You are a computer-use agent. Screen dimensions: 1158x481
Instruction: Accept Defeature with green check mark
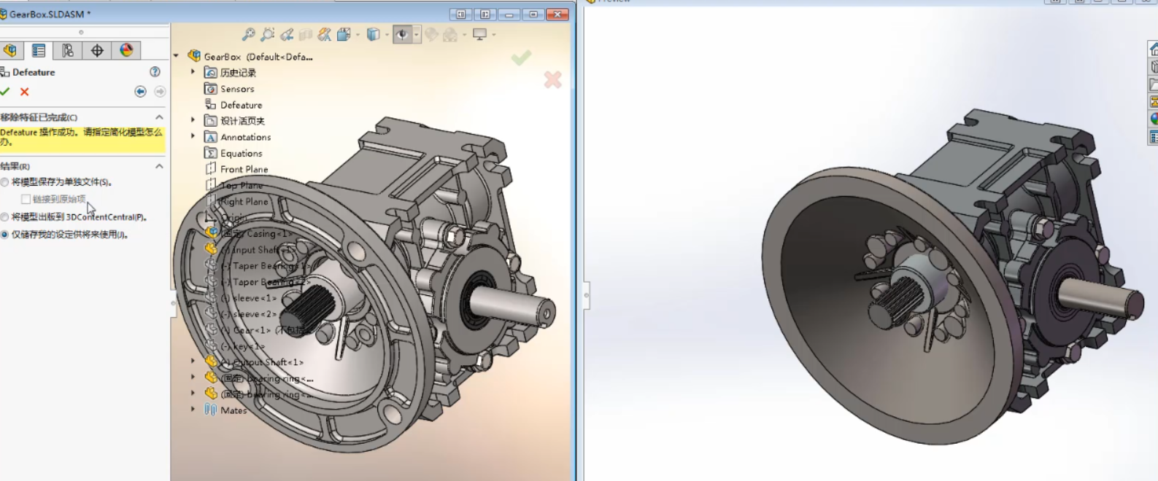pyautogui.click(x=5, y=92)
